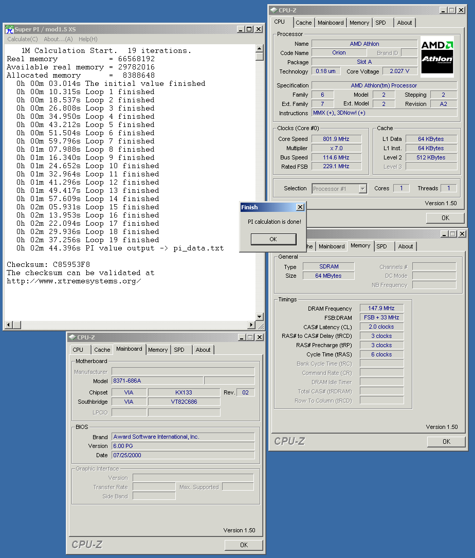Click the BIOS Date field 07/25/2000

coord(183,455)
